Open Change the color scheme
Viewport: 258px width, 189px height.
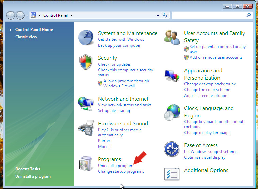207,90
